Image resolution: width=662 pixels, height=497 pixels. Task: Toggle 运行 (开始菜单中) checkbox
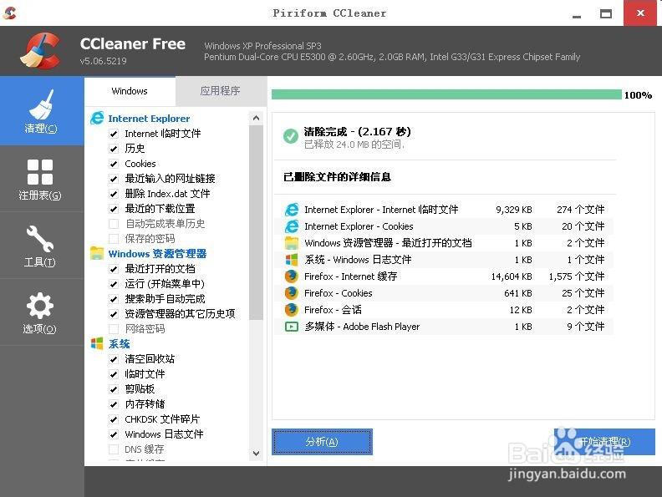(x=114, y=284)
